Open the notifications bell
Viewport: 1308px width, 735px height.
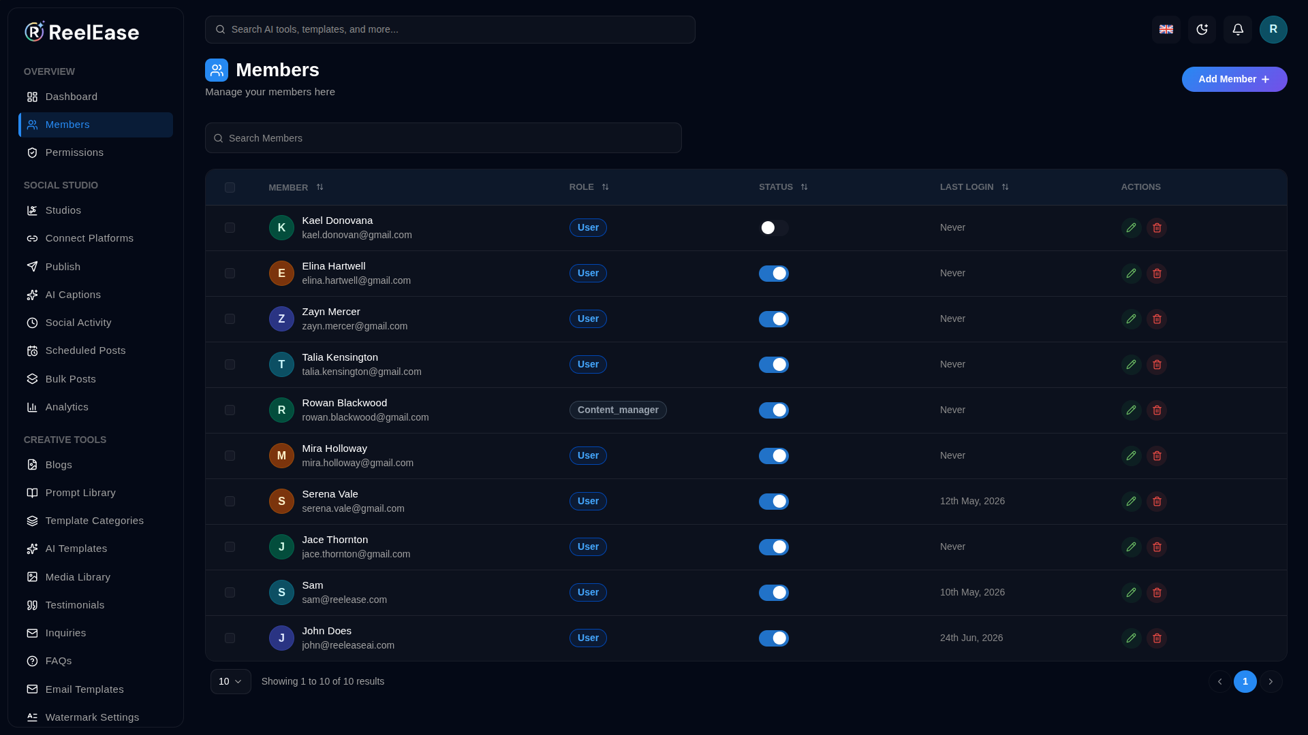pyautogui.click(x=1238, y=29)
